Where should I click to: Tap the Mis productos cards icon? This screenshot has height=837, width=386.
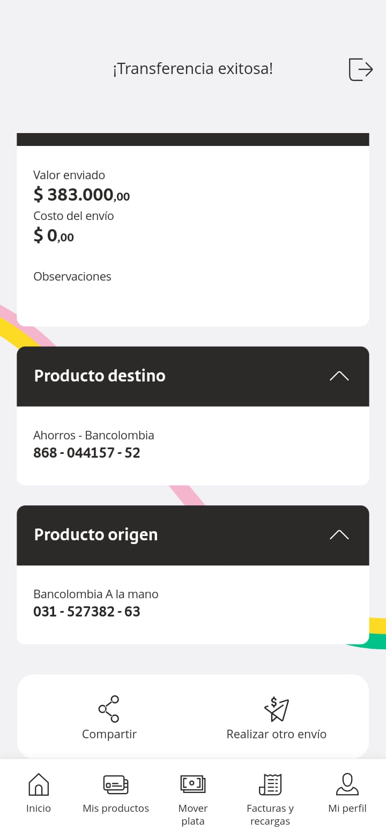[116, 784]
